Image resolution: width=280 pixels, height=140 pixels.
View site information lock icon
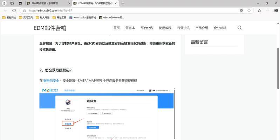point(25,10)
